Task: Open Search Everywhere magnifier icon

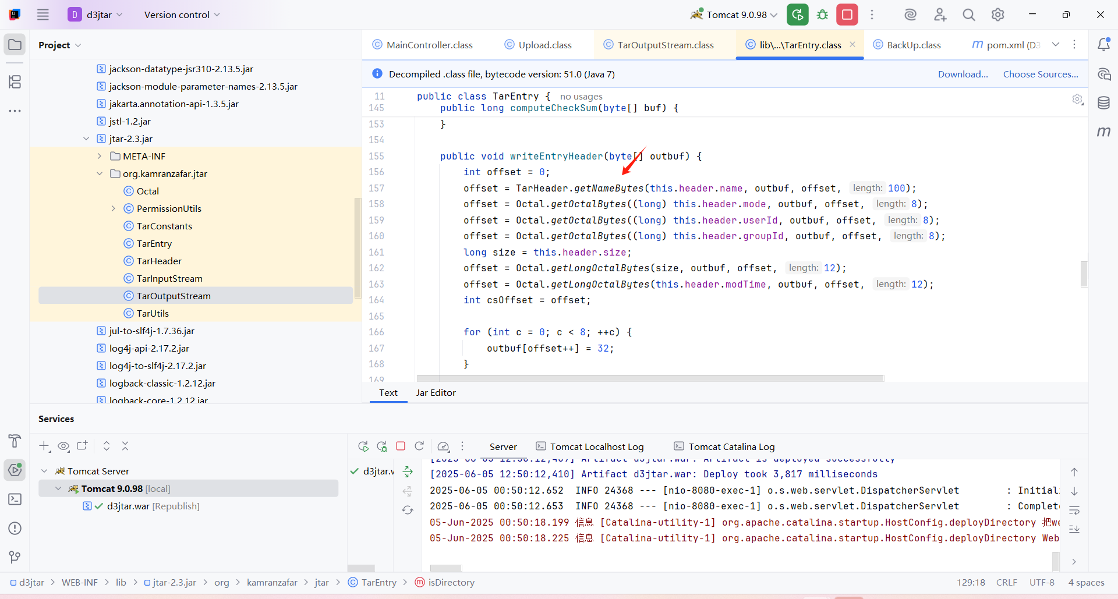Action: (x=968, y=15)
